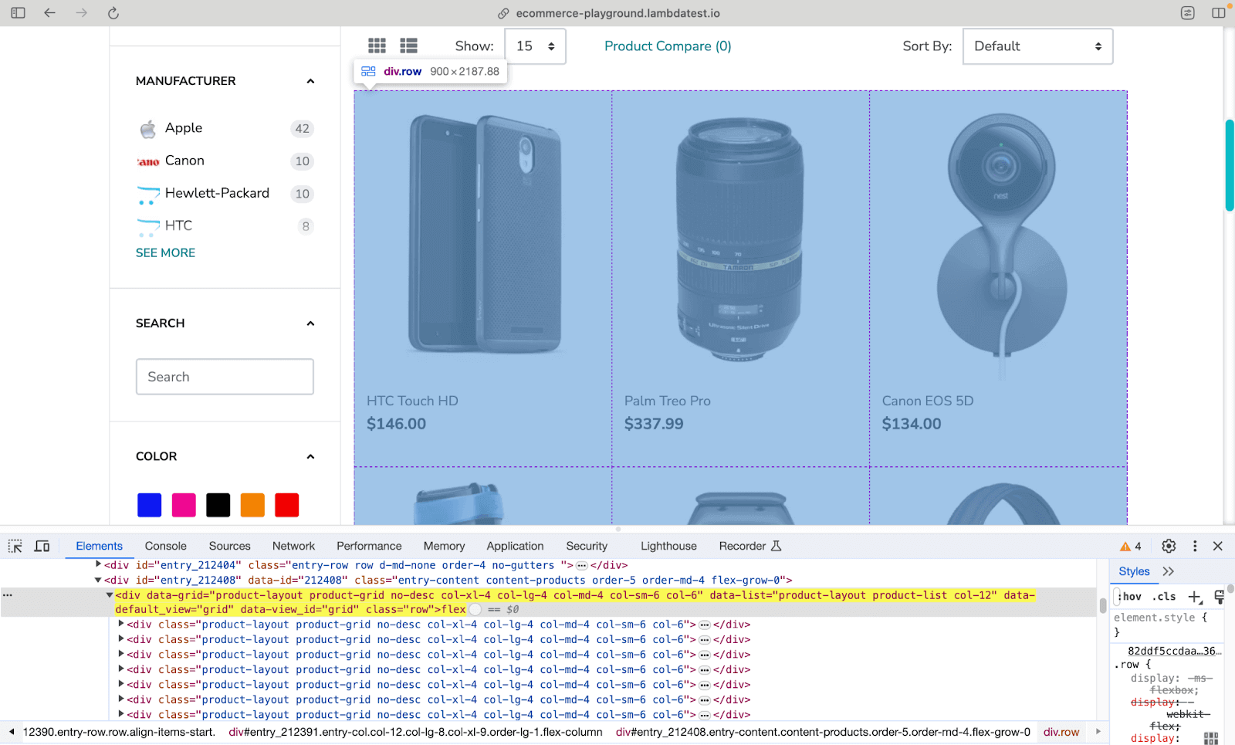1235x745 pixels.
Task: Reload the page with browser refresh icon
Action: coord(113,13)
